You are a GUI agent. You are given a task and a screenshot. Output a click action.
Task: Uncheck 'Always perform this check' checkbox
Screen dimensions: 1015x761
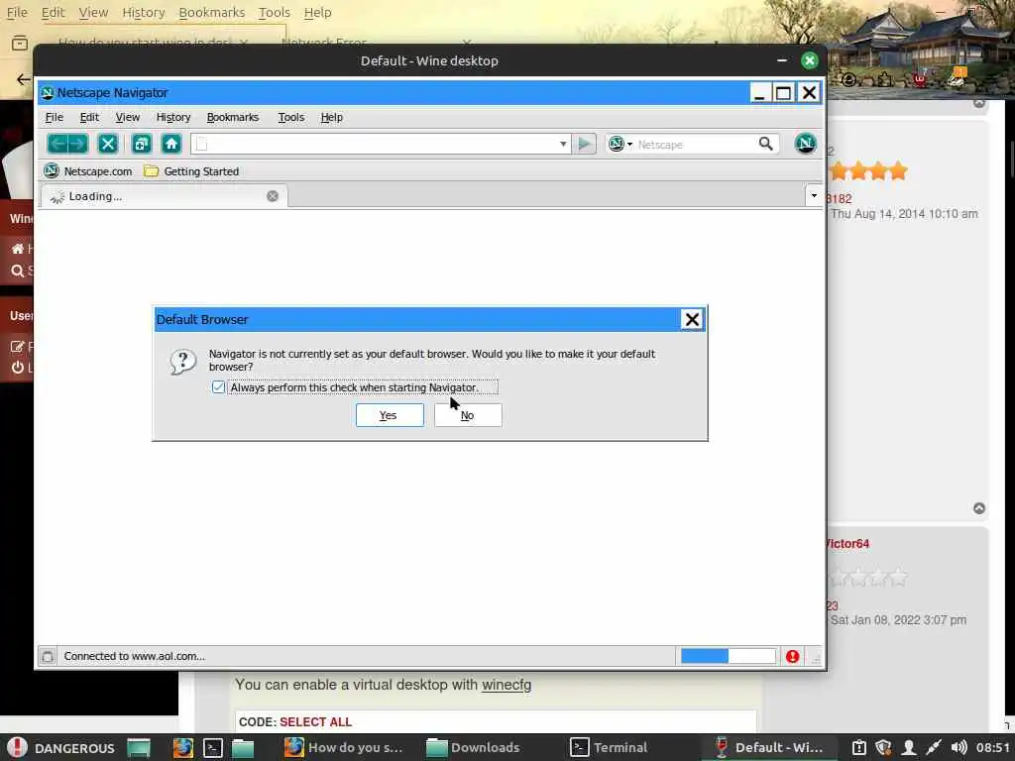(x=218, y=387)
